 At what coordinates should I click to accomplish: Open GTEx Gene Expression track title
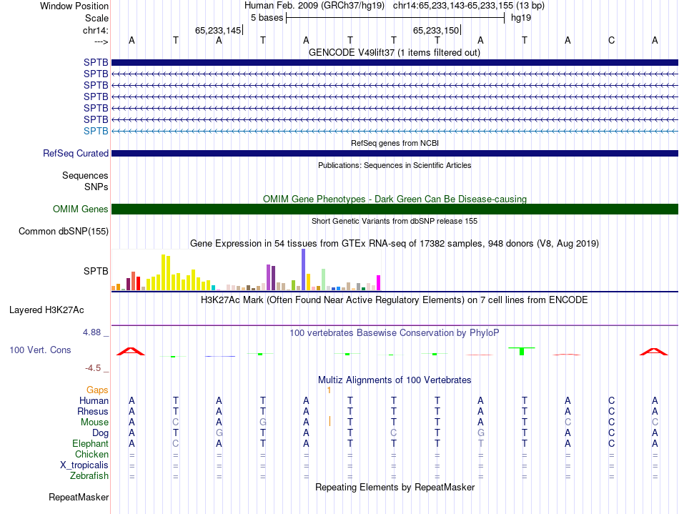[395, 243]
